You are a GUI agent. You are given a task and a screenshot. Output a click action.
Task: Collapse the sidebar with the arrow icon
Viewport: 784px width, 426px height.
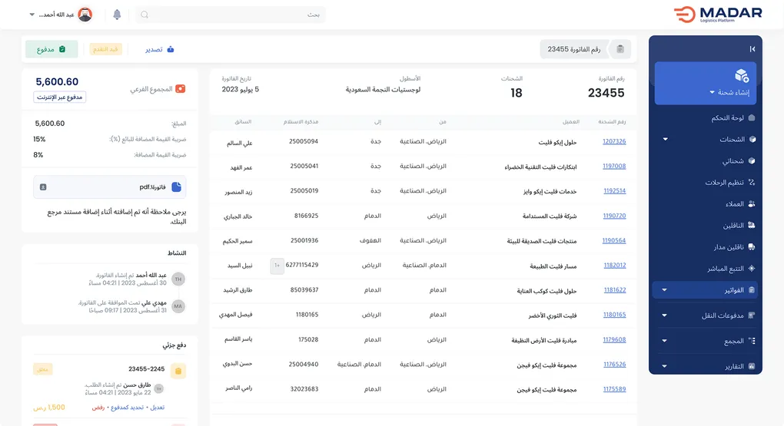point(752,49)
